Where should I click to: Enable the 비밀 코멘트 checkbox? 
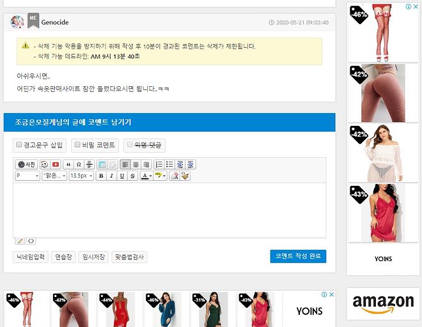point(77,145)
